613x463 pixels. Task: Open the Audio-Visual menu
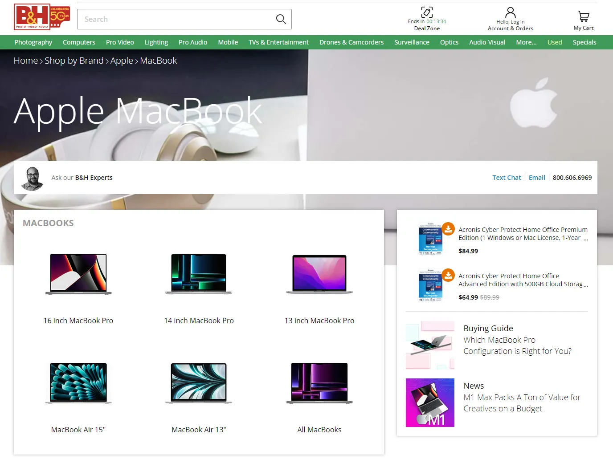click(487, 42)
